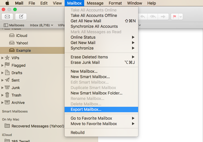This screenshot has width=203, height=142.
Task: Expand the VIPs disclosure triangle
Action: (x=3, y=58)
